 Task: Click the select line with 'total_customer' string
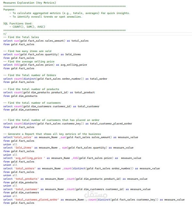click(x=77, y=189)
